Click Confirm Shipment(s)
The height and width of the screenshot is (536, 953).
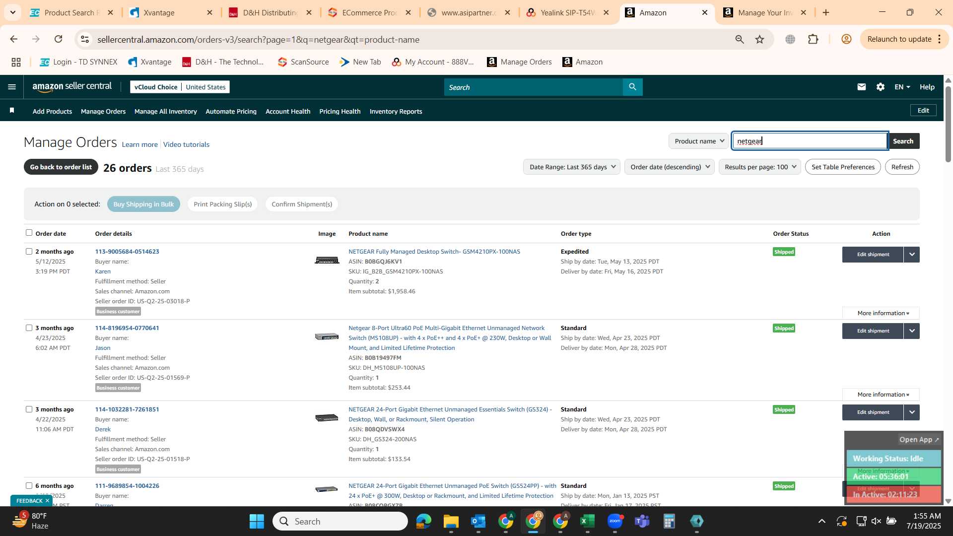301,204
